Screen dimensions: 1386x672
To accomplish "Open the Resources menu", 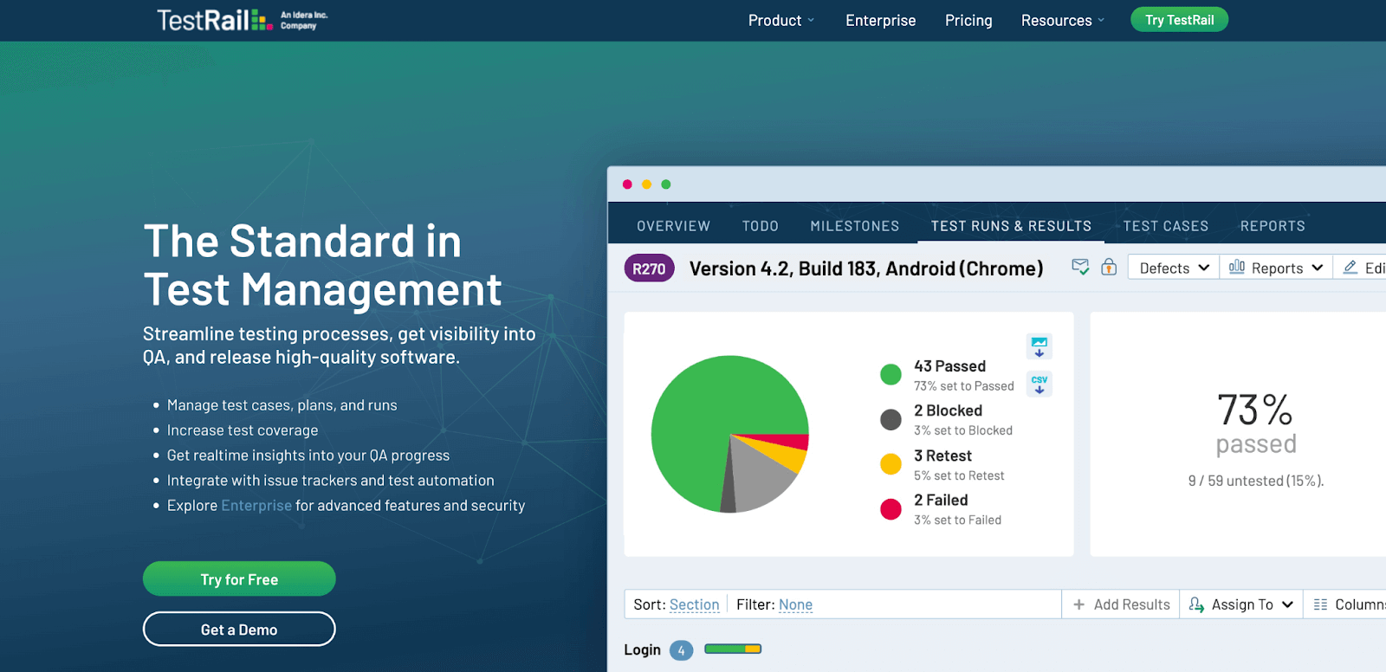I will pos(1063,20).
